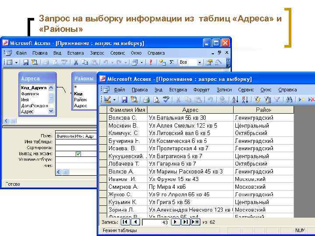Click Filter By Form icon
The height and width of the screenshot is (236, 315).
(x=267, y=100)
